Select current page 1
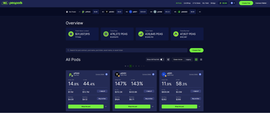This screenshot has width=270, height=113. click(131, 66)
